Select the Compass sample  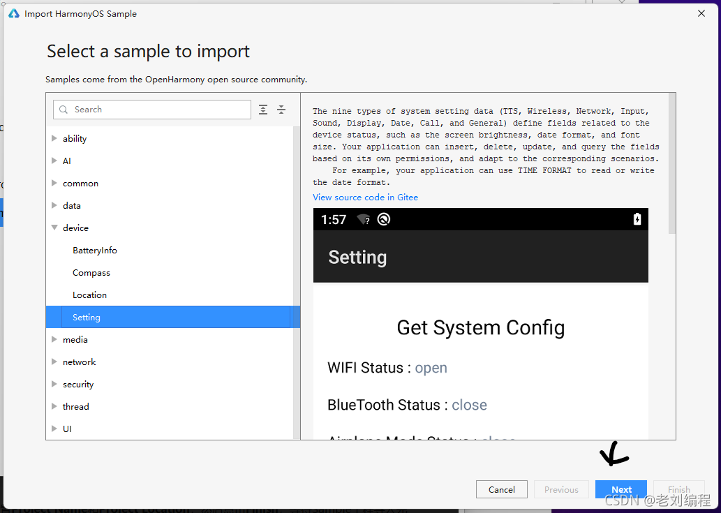tap(91, 273)
